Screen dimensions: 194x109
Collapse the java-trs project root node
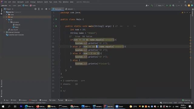pyautogui.click(x=4, y=12)
